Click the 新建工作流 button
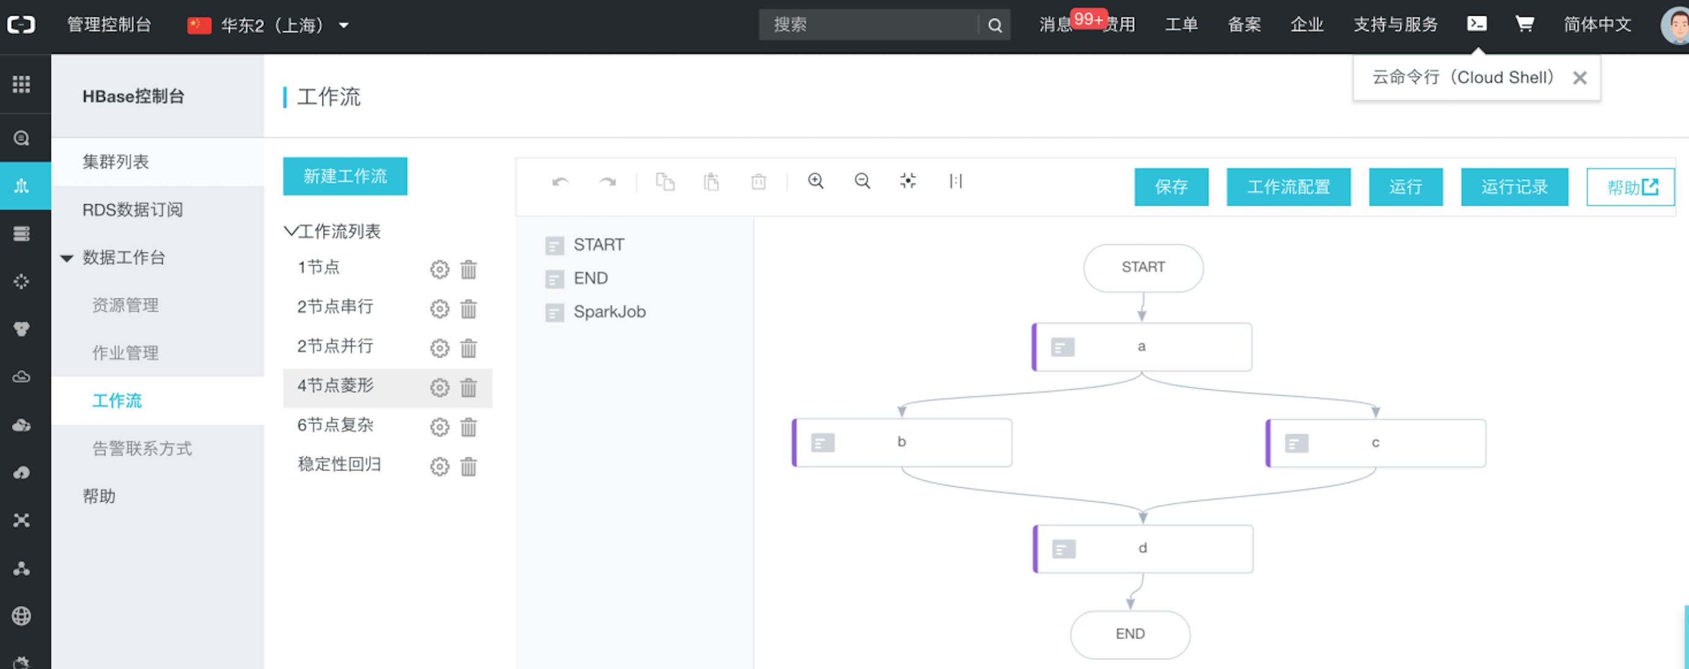This screenshot has width=1689, height=669. click(345, 176)
